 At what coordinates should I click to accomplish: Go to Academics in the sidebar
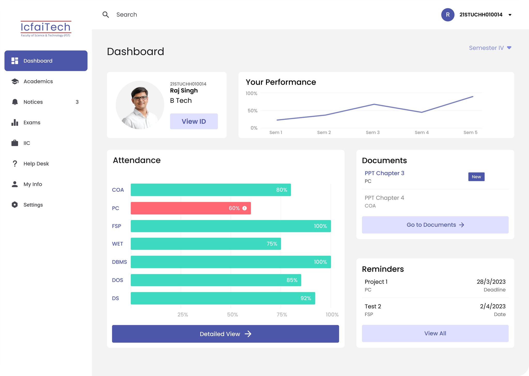46,81
